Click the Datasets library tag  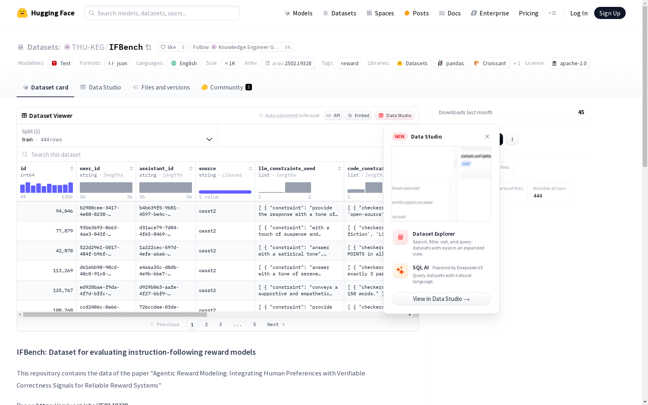[x=412, y=63]
